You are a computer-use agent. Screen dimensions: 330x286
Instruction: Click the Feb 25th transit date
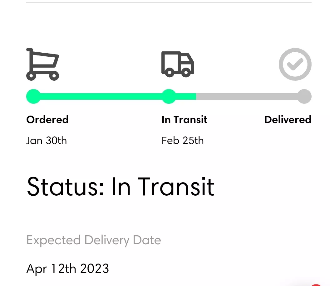click(x=183, y=141)
